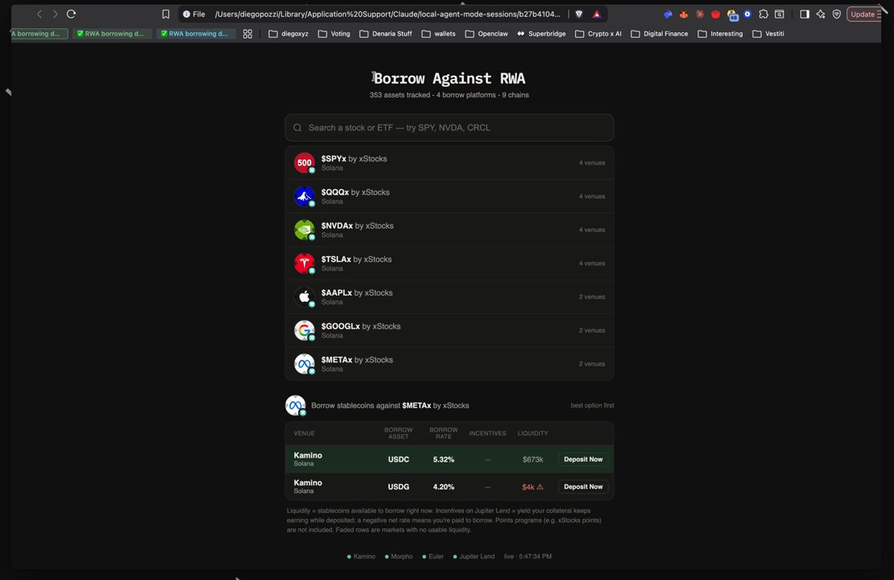Click the BORROW RATE column header

coord(444,433)
